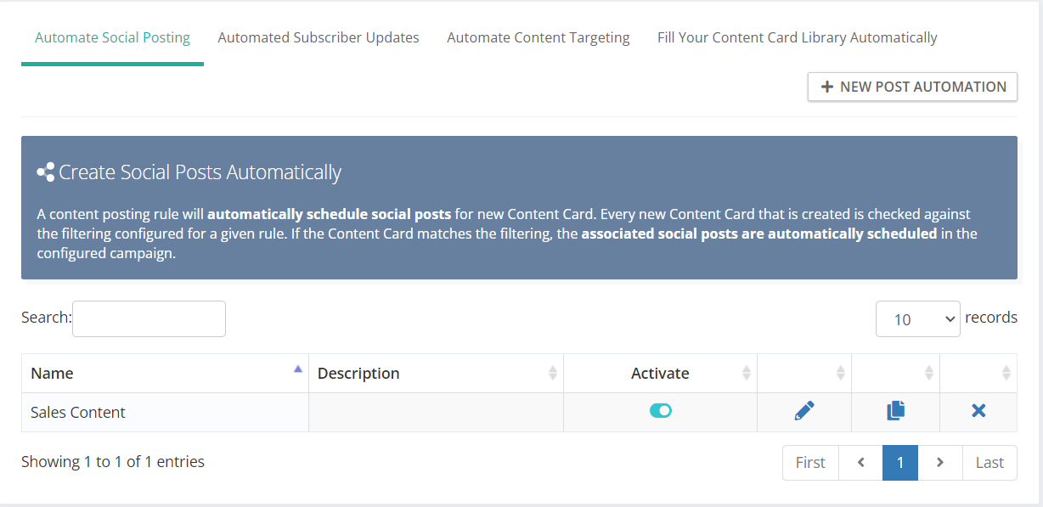Click the share icon beside Create Social Posts
The width and height of the screenshot is (1043, 507).
46,172
